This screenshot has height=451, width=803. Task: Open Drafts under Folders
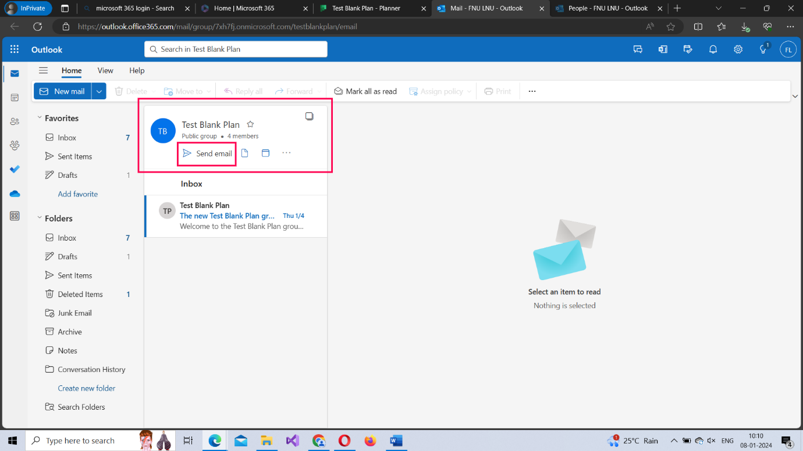[87, 256]
